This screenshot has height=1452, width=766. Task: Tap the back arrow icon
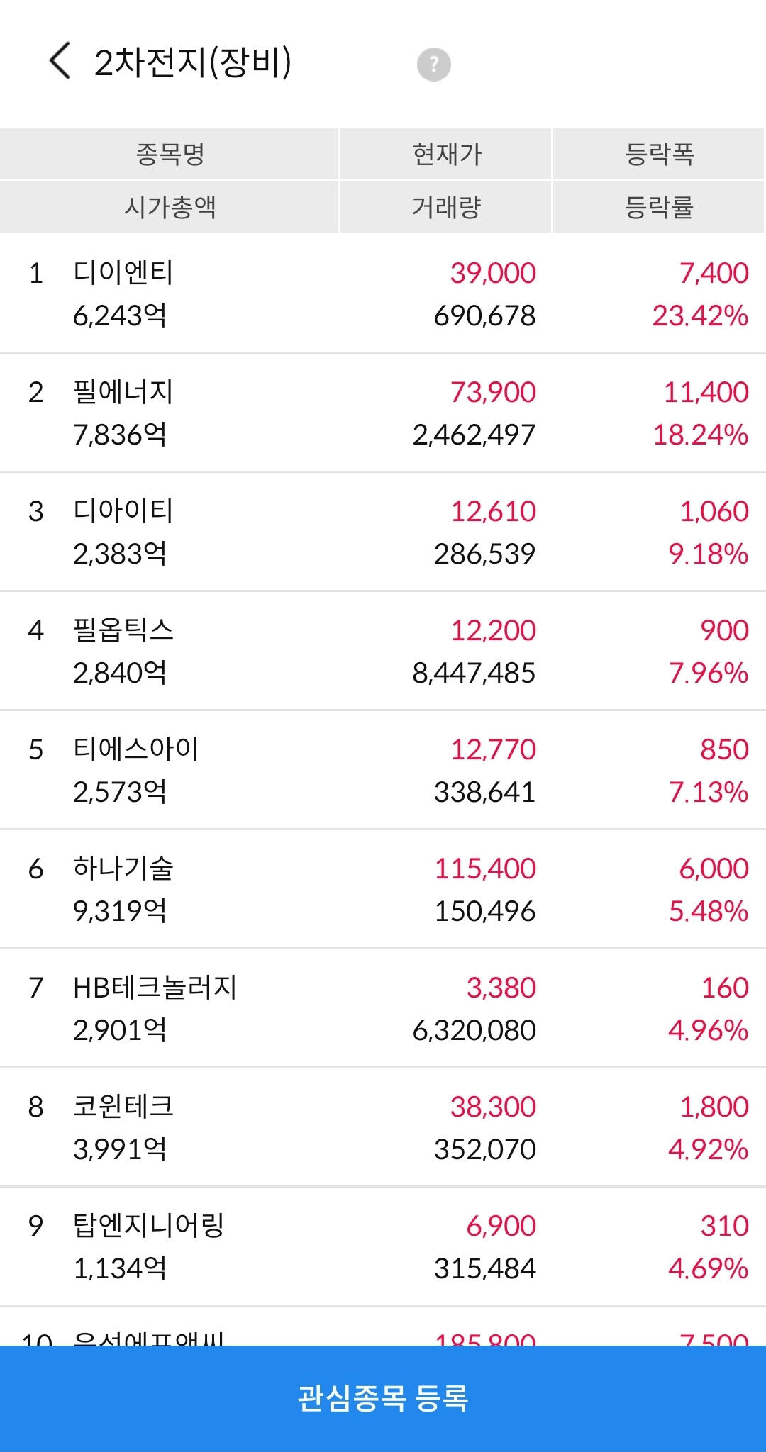[x=60, y=61]
